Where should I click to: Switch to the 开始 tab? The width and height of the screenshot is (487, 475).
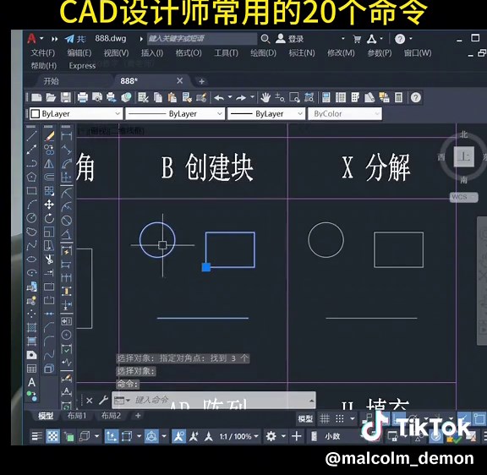click(x=51, y=81)
